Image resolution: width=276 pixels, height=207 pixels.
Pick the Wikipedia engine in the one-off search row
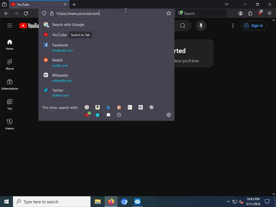tap(141, 107)
